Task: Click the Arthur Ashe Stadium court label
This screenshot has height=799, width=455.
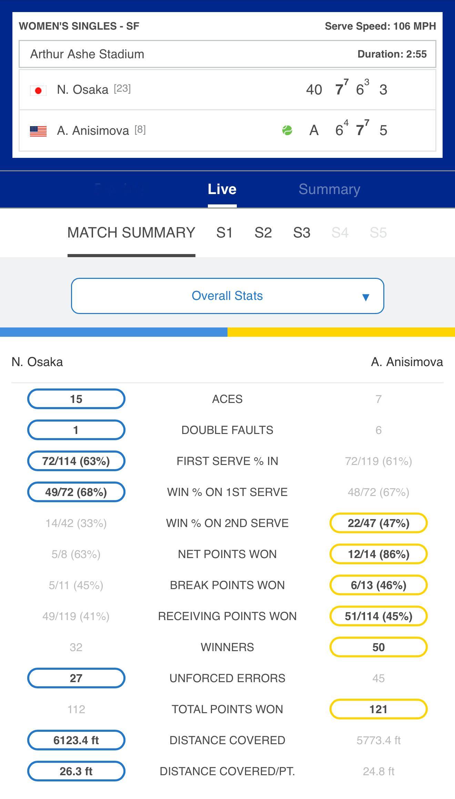Action: click(x=87, y=54)
